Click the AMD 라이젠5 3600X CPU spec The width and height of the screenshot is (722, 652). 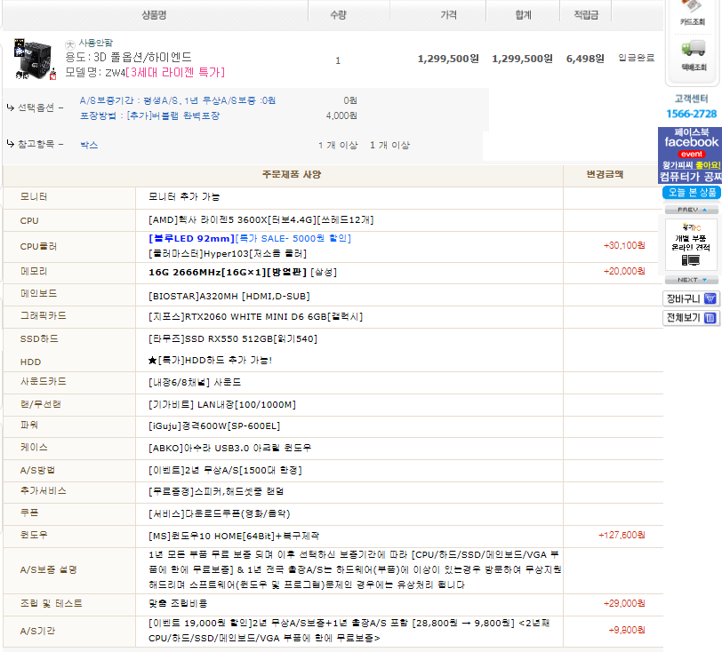click(x=261, y=220)
